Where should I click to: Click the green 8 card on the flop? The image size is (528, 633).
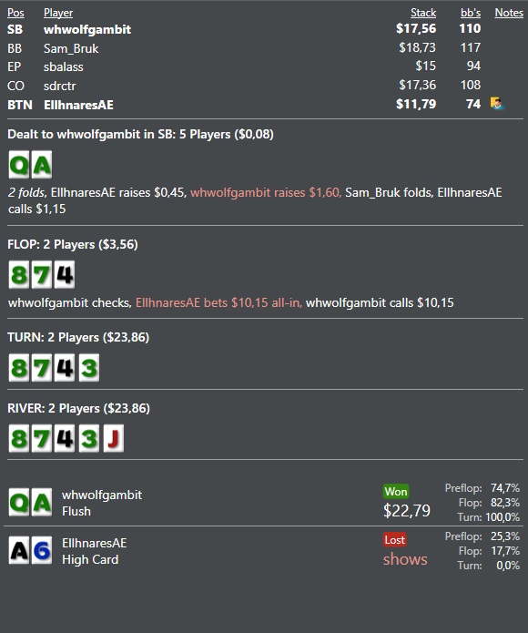click(x=19, y=274)
